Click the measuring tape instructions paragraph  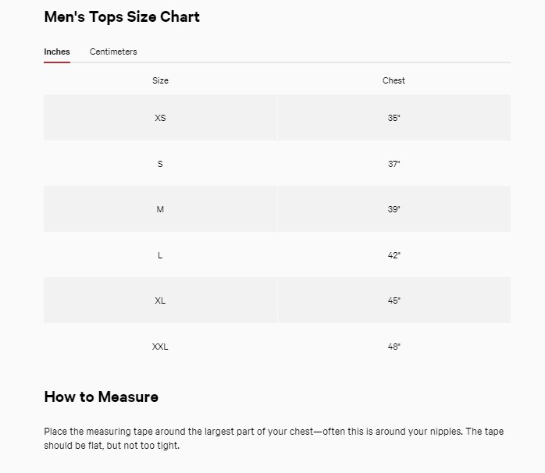point(272,439)
